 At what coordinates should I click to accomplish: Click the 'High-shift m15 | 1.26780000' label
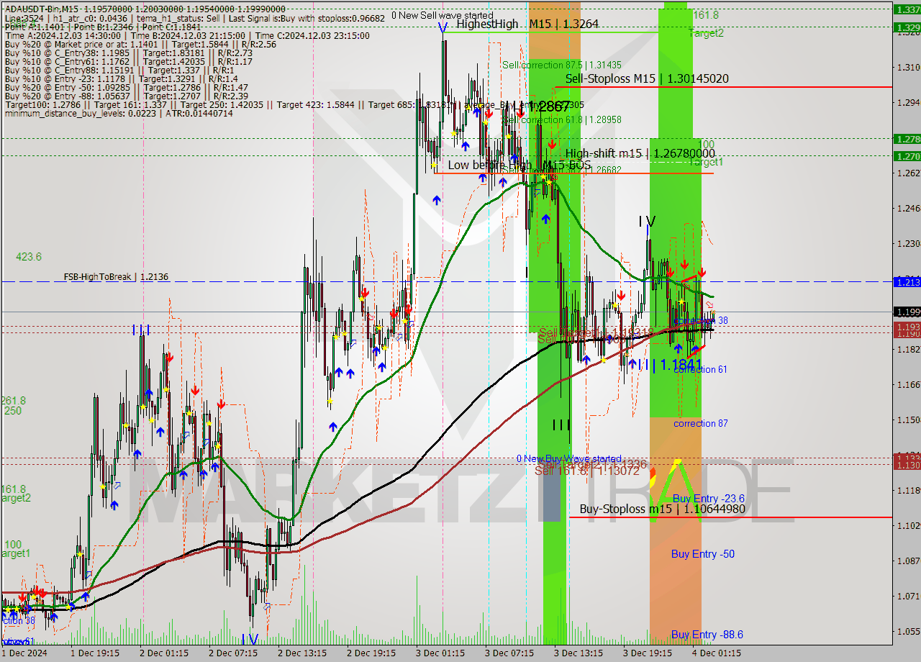tap(640, 153)
